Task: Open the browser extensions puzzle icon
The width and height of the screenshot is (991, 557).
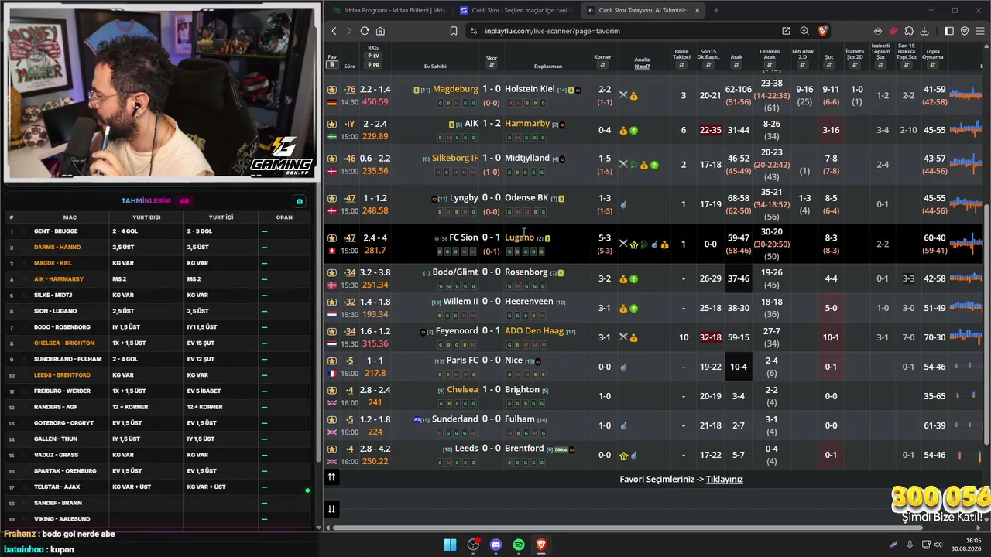Action: 909,31
